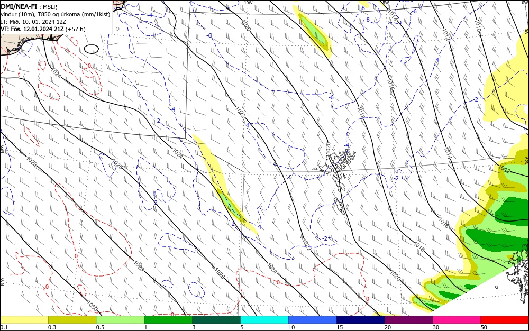Click the '50' legend scale label

pos(484,327)
